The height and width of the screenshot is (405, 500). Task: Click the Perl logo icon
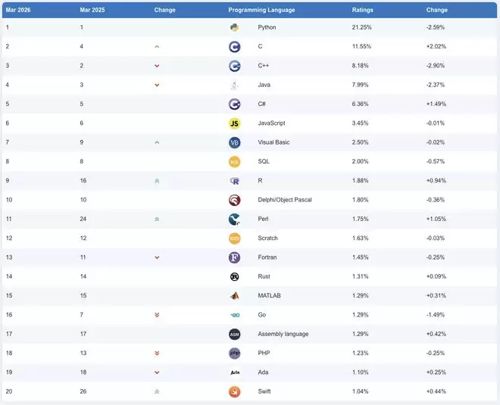tap(235, 219)
